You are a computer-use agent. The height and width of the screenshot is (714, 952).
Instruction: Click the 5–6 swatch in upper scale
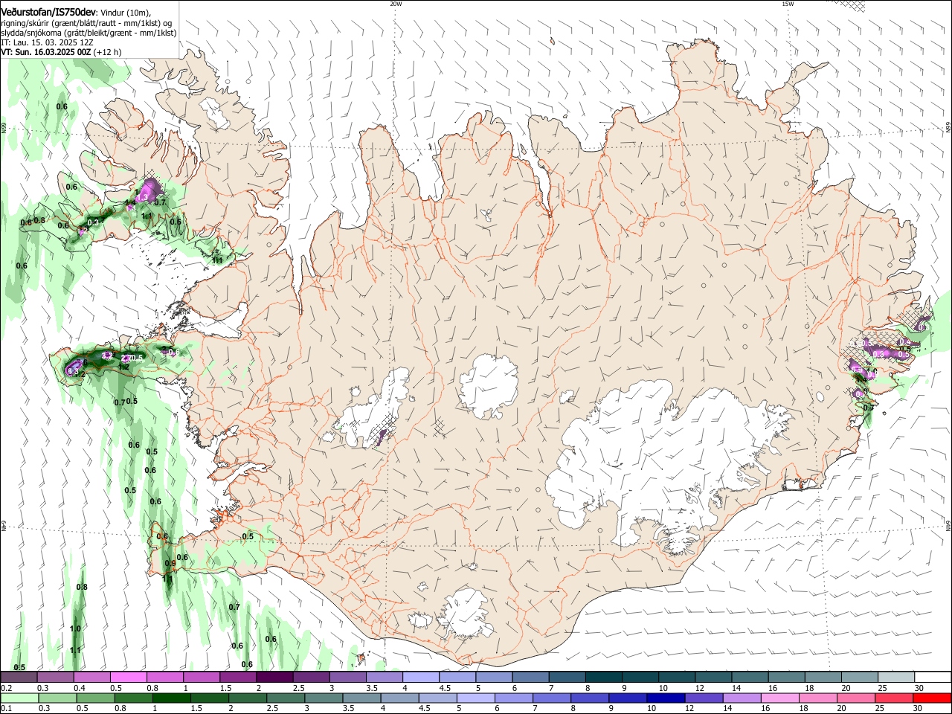coord(494,678)
